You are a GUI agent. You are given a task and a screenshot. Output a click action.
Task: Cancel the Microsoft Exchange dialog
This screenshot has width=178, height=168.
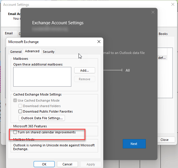coord(67,164)
